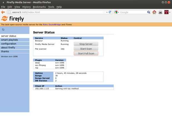Click the Songs Served label
The width and height of the screenshot is (172, 121).
pyautogui.click(x=42, y=78)
